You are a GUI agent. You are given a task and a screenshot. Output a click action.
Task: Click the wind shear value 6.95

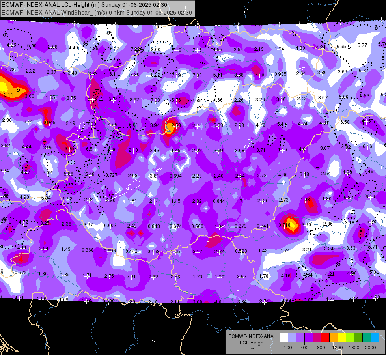(x=341, y=46)
